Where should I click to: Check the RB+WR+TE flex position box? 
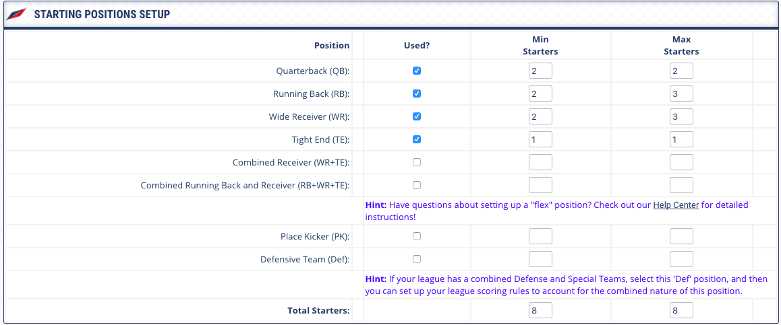click(x=416, y=185)
